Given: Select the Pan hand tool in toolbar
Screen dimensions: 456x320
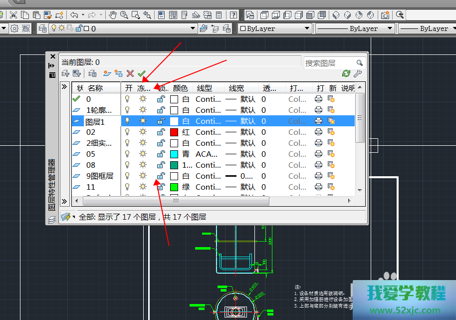Looking at the screenshot, I should click(x=113, y=15).
